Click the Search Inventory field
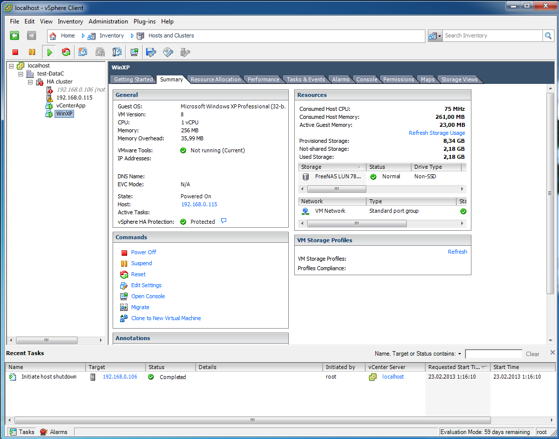The height and width of the screenshot is (439, 559). coord(492,35)
